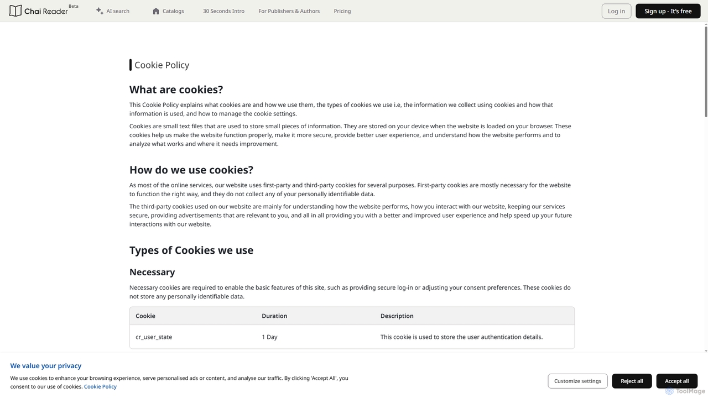The image size is (708, 398).
Task: Click the user authentication details description cell
Action: (x=461, y=337)
